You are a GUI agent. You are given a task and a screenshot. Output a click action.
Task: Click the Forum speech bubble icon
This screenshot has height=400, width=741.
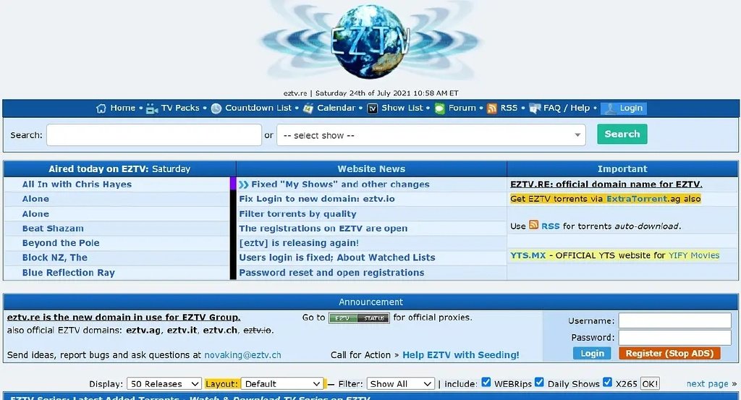[439, 108]
